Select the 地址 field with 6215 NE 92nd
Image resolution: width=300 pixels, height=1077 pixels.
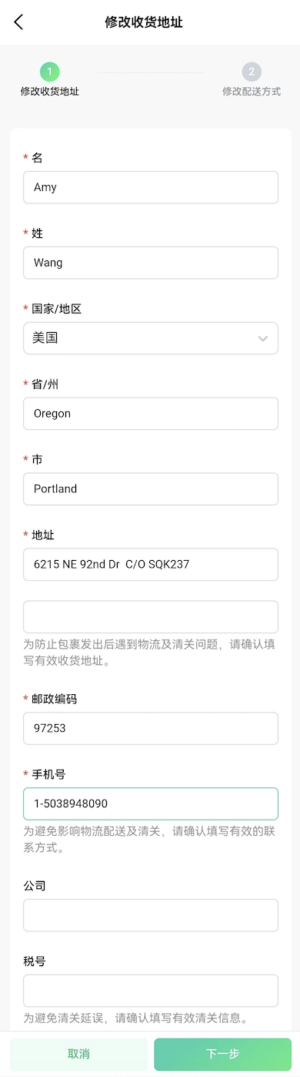[x=151, y=565]
